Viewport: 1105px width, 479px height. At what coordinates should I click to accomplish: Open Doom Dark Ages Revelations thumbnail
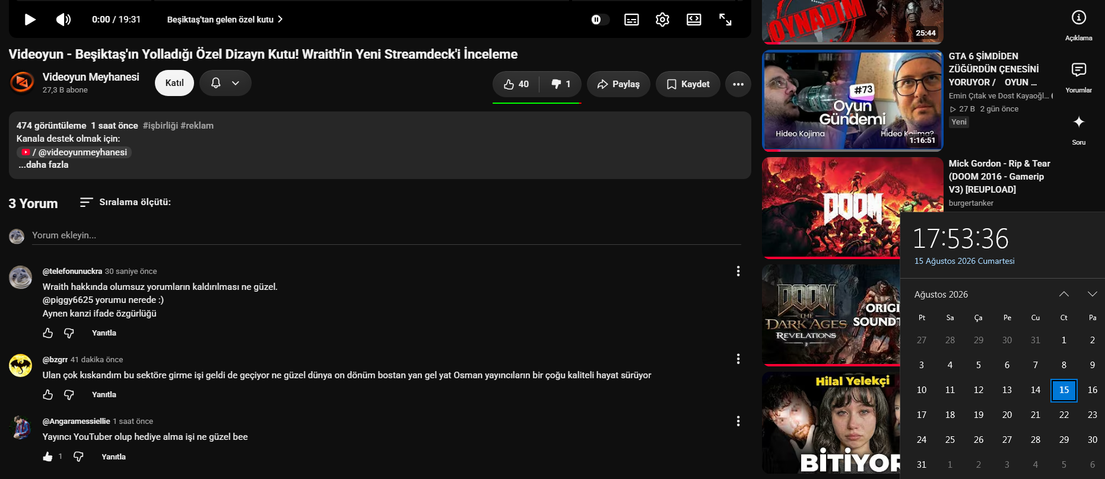click(831, 315)
